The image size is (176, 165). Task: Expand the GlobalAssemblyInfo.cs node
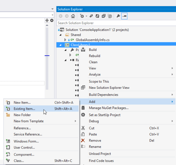(65, 40)
